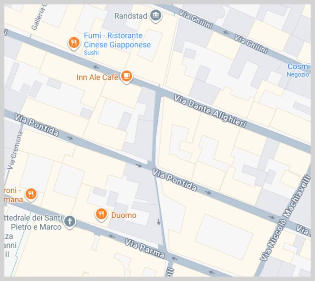The width and height of the screenshot is (315, 281).
Task: Select the cathedral cross pin icon
Action: click(70, 222)
